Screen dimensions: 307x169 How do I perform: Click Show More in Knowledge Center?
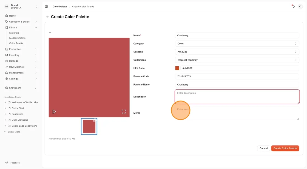14,132
